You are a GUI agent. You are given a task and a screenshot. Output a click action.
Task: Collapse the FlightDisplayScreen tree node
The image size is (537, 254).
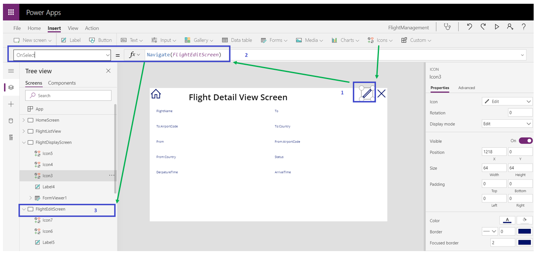pos(24,142)
